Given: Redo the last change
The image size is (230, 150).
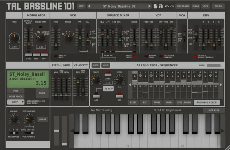Looking at the screenshot, I should [172, 6].
